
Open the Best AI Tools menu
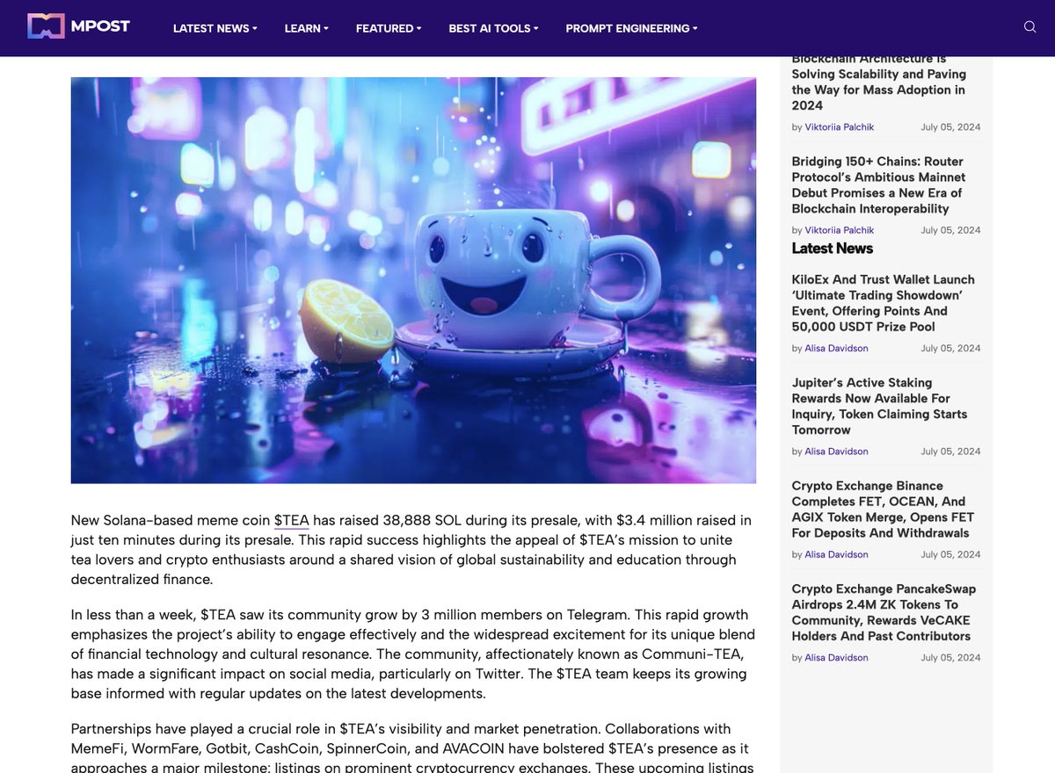click(494, 28)
